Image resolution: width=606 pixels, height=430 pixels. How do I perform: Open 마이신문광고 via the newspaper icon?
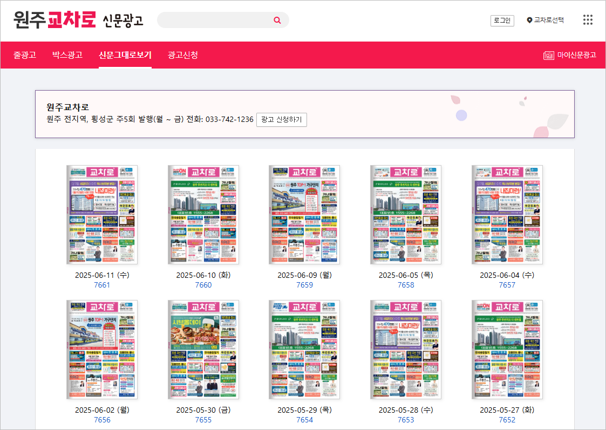(548, 55)
